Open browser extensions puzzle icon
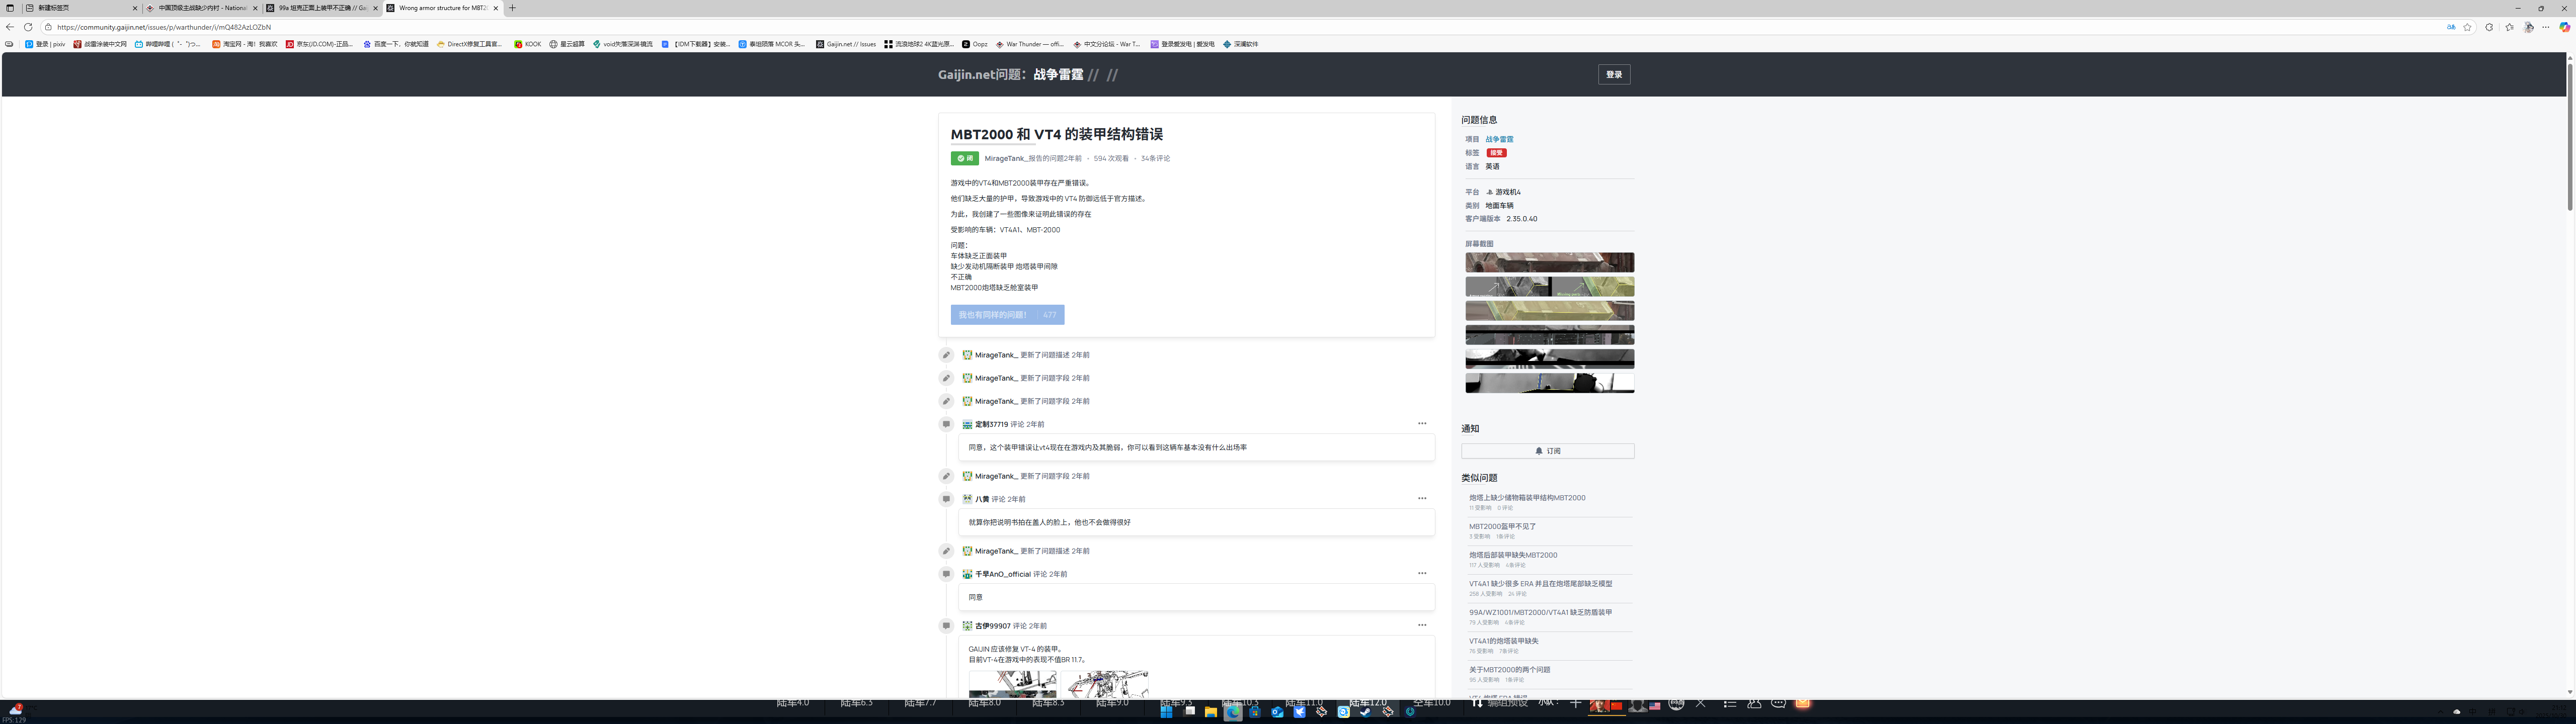 pyautogui.click(x=2489, y=27)
